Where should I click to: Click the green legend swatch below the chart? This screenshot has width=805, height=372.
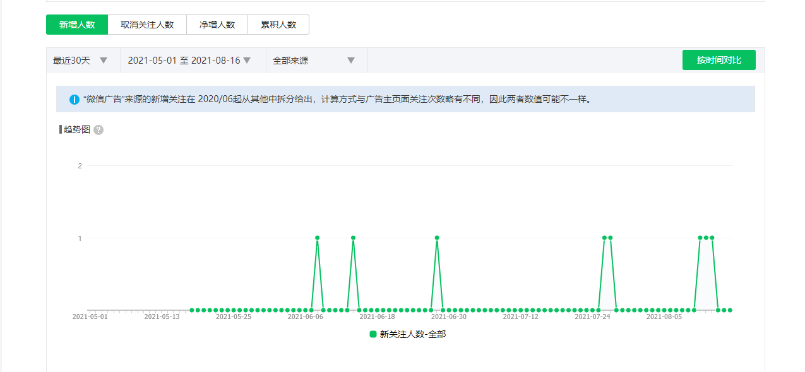click(373, 334)
